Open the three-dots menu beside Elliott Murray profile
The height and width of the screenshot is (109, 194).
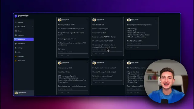[28, 93]
